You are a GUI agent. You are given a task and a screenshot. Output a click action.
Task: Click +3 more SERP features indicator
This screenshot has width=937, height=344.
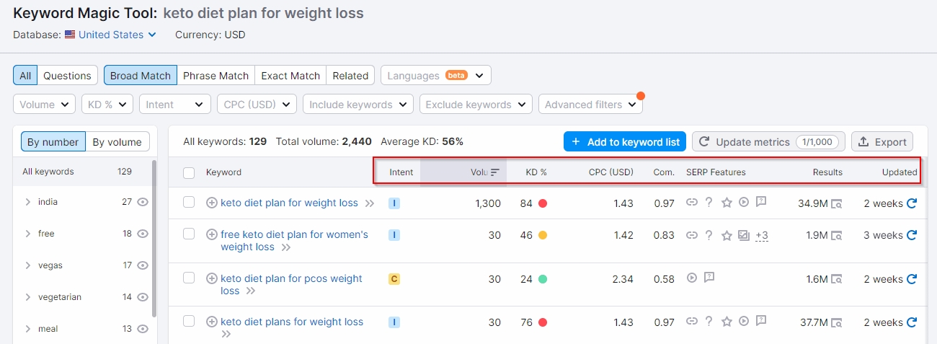[762, 235]
